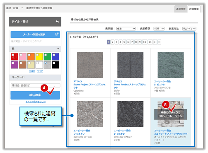Open the 表示方法 display mode dropdown
208x153 pixels.
189,29
